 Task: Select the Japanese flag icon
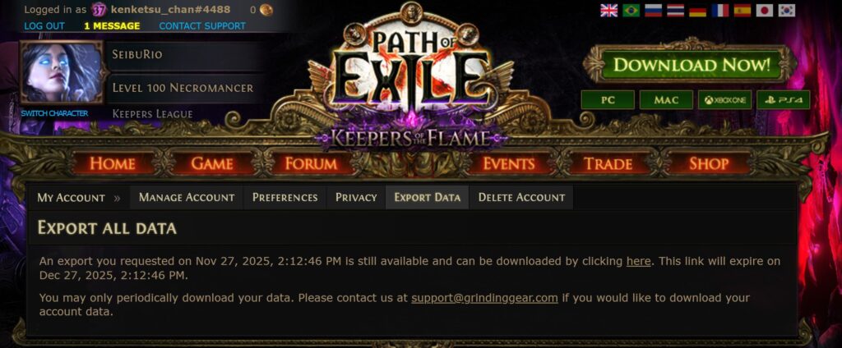coord(764,10)
